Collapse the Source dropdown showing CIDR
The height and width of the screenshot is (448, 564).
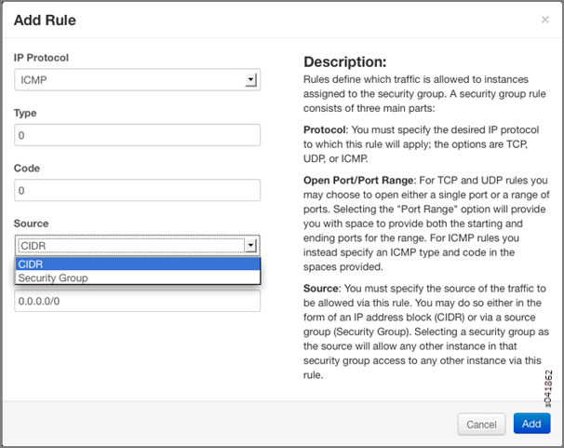pos(130,246)
